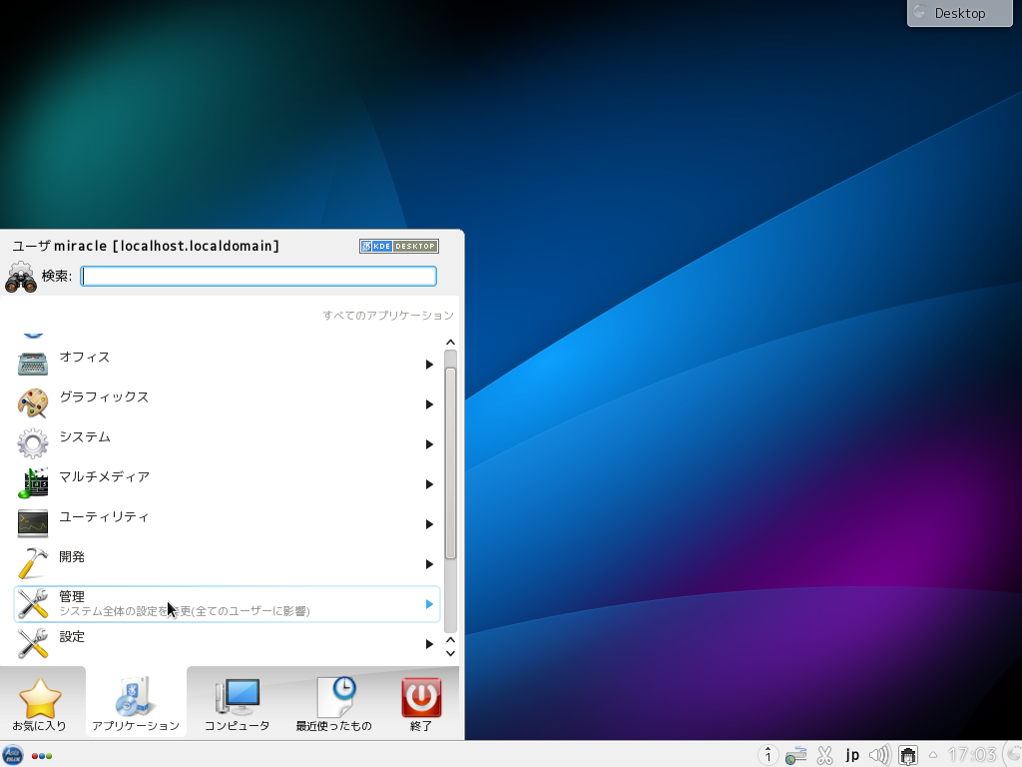The height and width of the screenshot is (767, 1022).
Task: Click the volume speaker tray icon
Action: [879, 755]
